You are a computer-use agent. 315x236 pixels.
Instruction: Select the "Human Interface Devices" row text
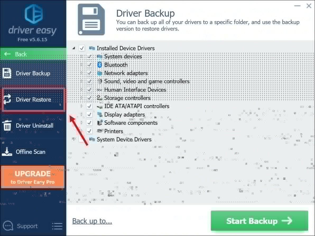pyautogui.click(x=135, y=90)
